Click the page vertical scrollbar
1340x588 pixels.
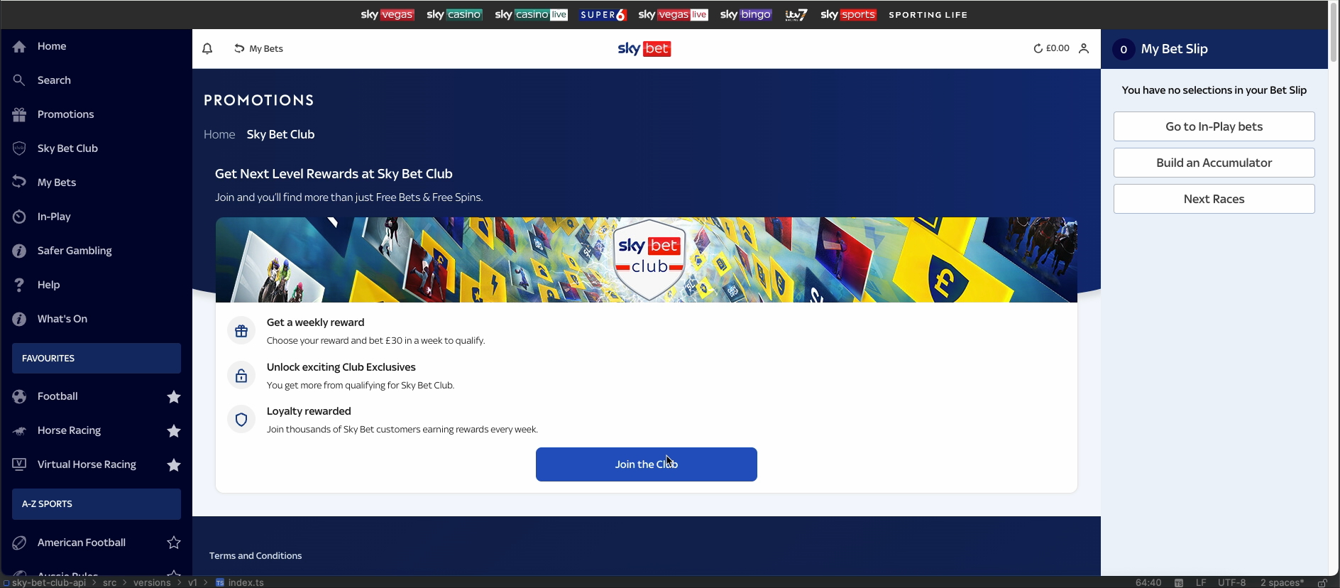pyautogui.click(x=1334, y=32)
